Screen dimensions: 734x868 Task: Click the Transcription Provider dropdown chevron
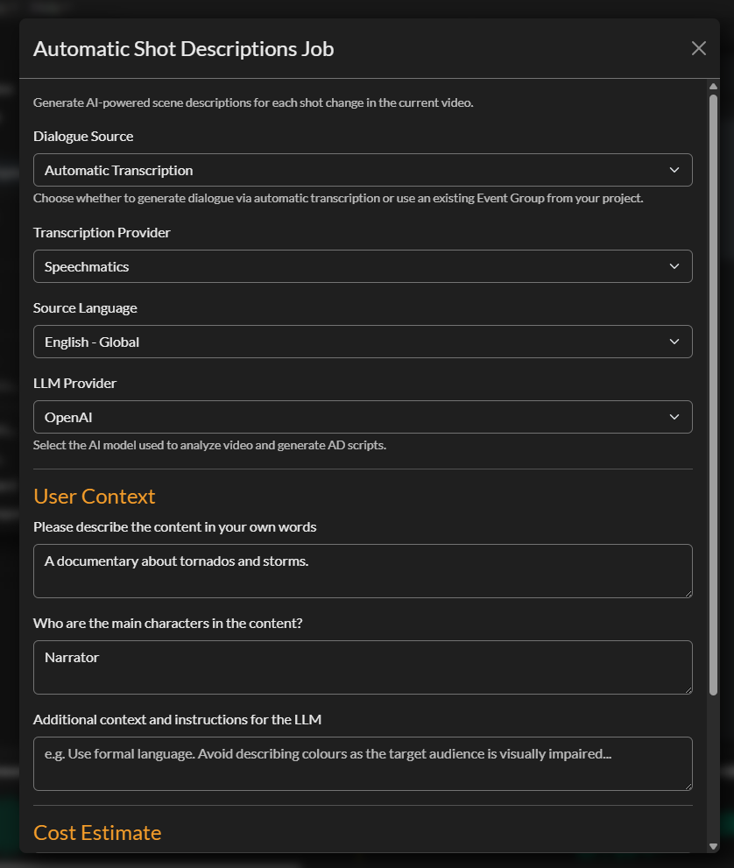click(x=674, y=265)
